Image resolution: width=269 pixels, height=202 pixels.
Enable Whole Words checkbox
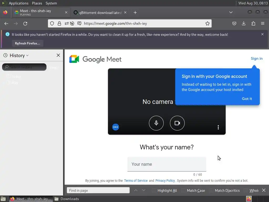pyautogui.click(x=246, y=190)
